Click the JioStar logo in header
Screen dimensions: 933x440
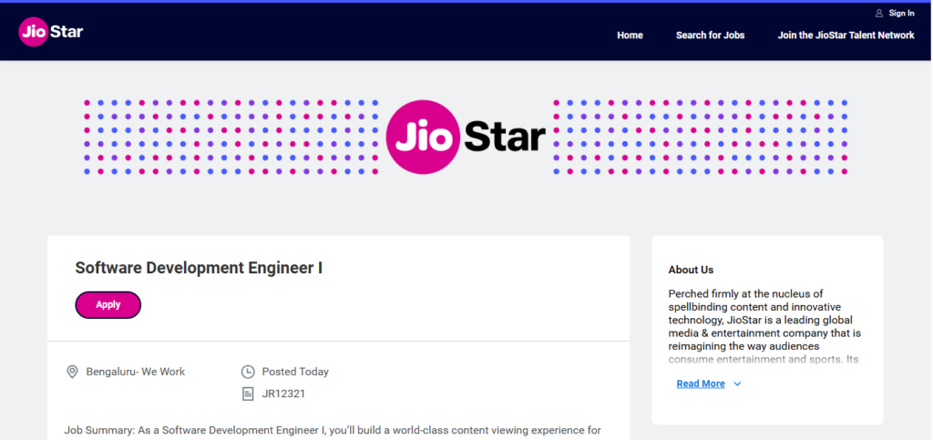(x=51, y=32)
